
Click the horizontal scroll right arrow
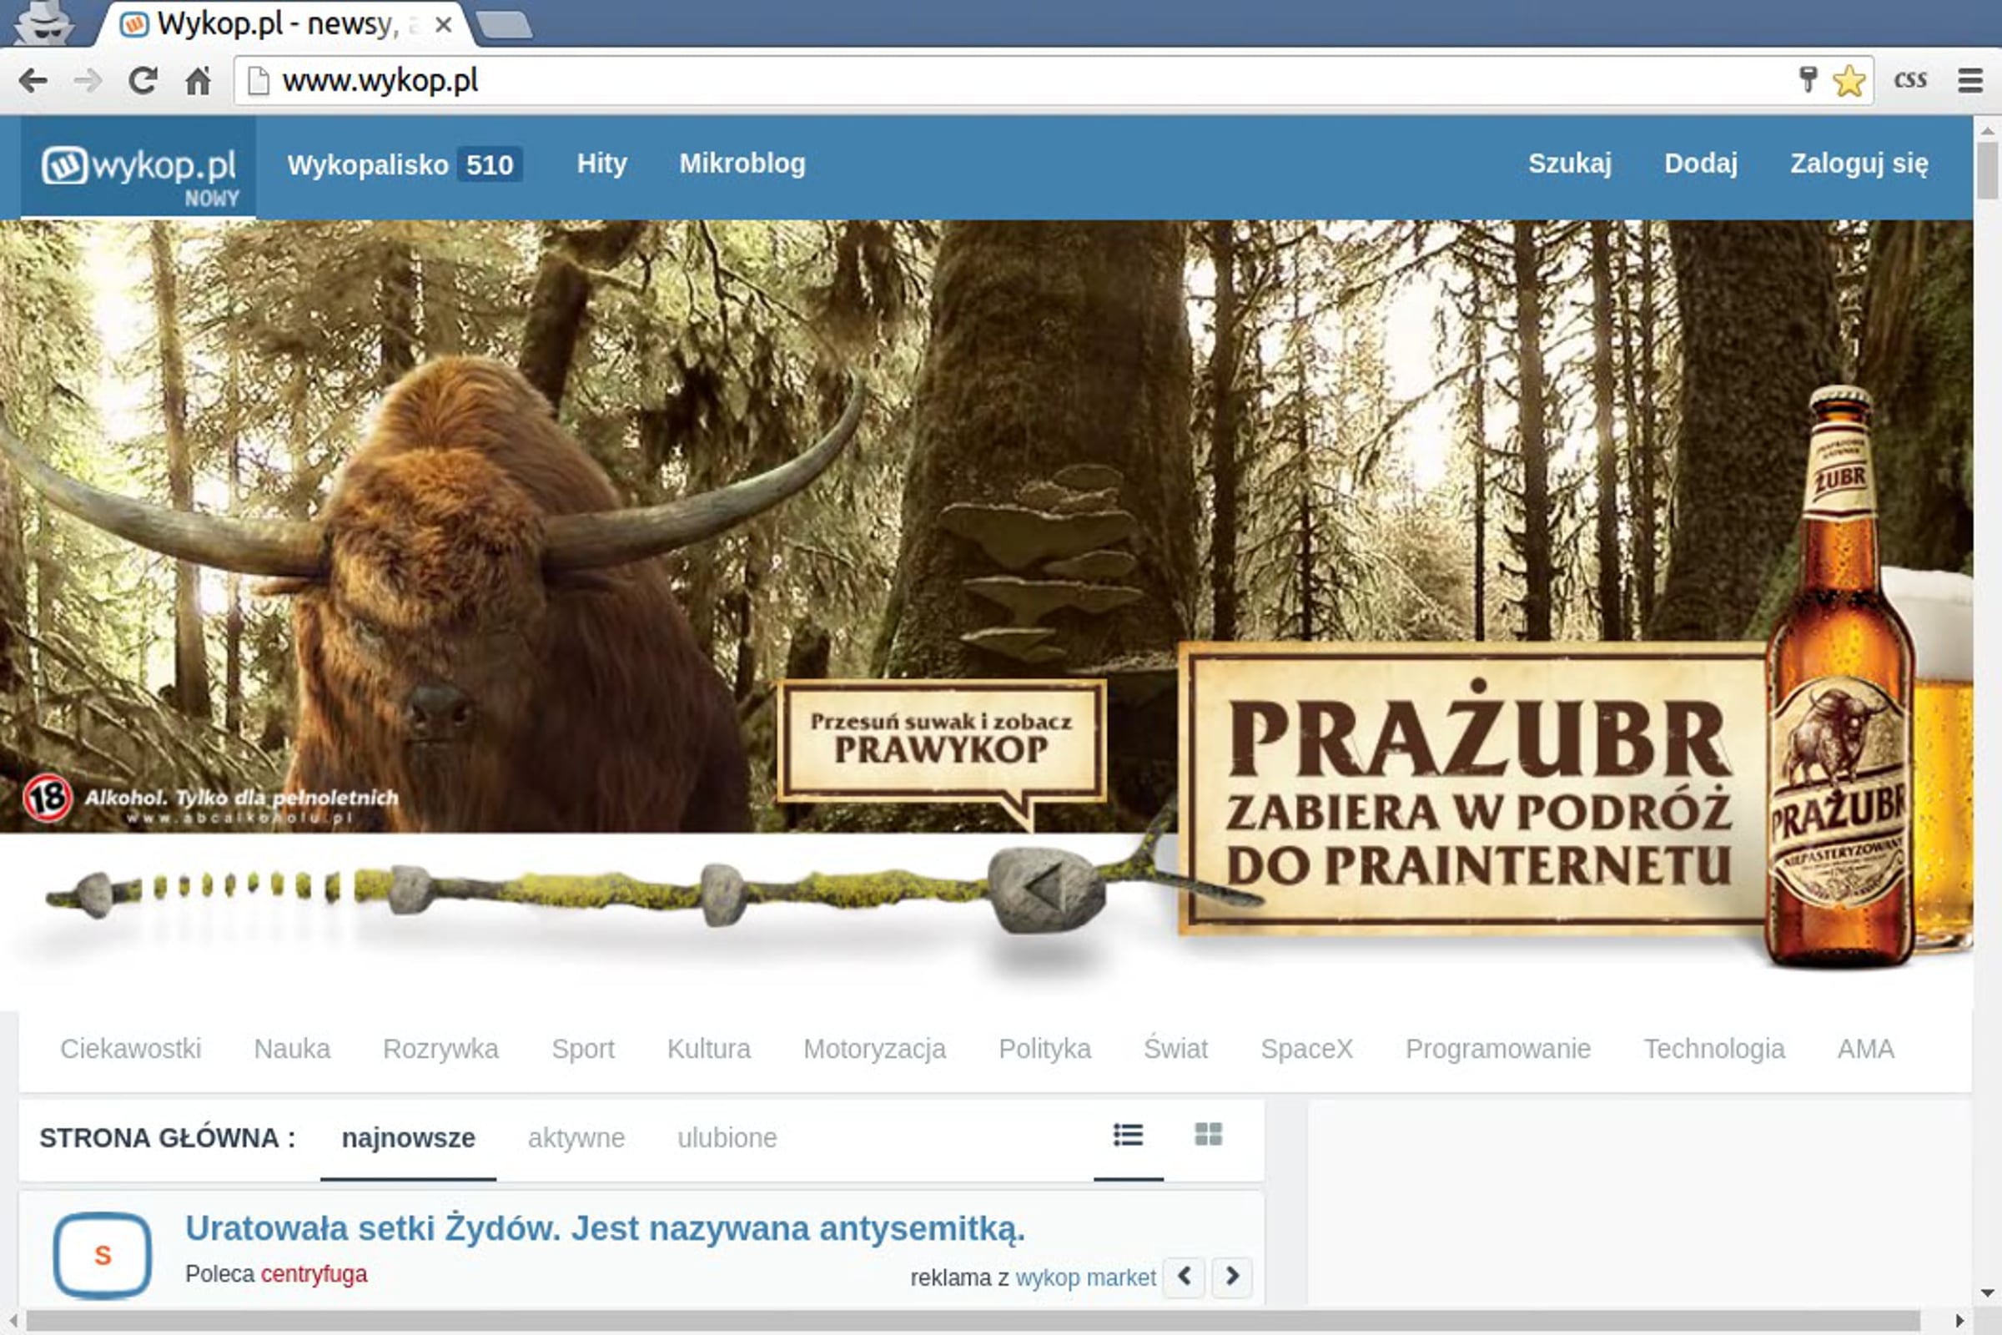1960,1322
